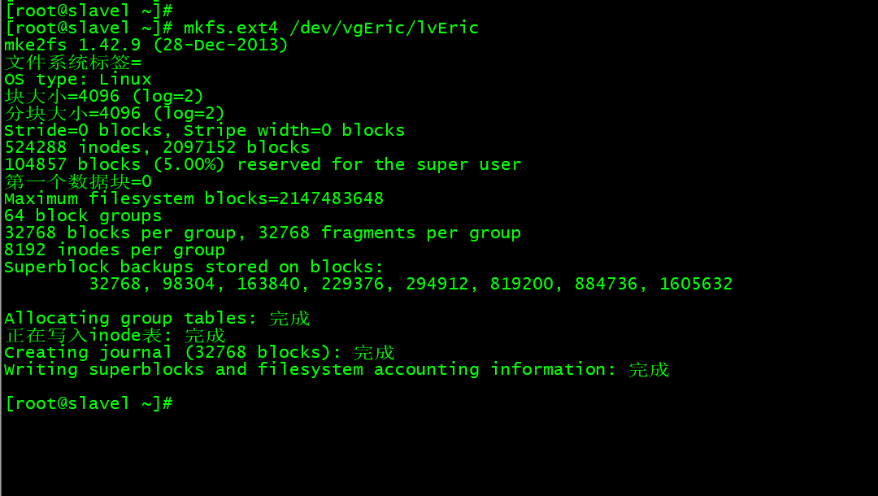Click the 块大小=4096 line

click(103, 96)
